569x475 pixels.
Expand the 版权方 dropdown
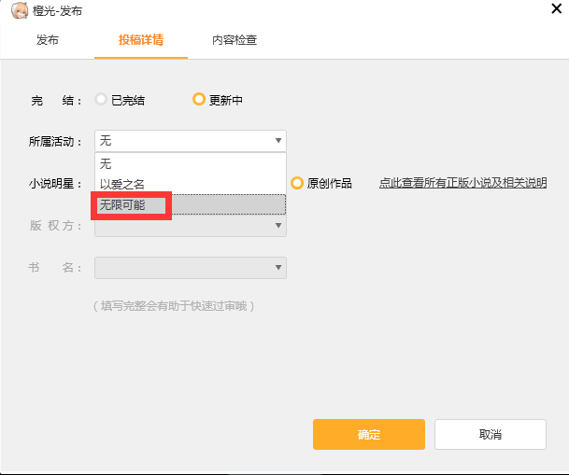277,225
